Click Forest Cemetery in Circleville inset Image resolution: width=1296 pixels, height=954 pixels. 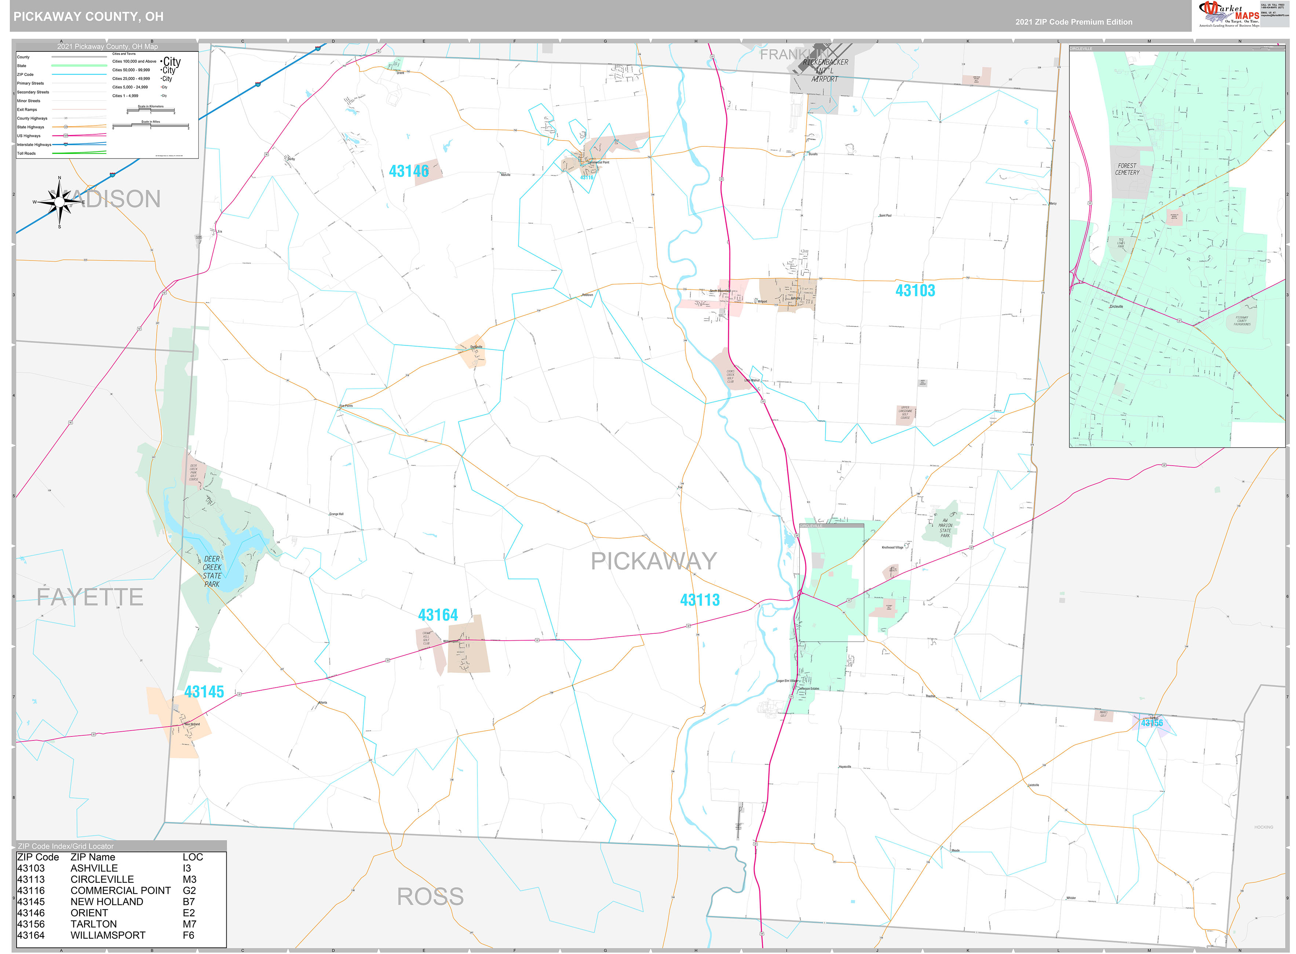[1127, 169]
